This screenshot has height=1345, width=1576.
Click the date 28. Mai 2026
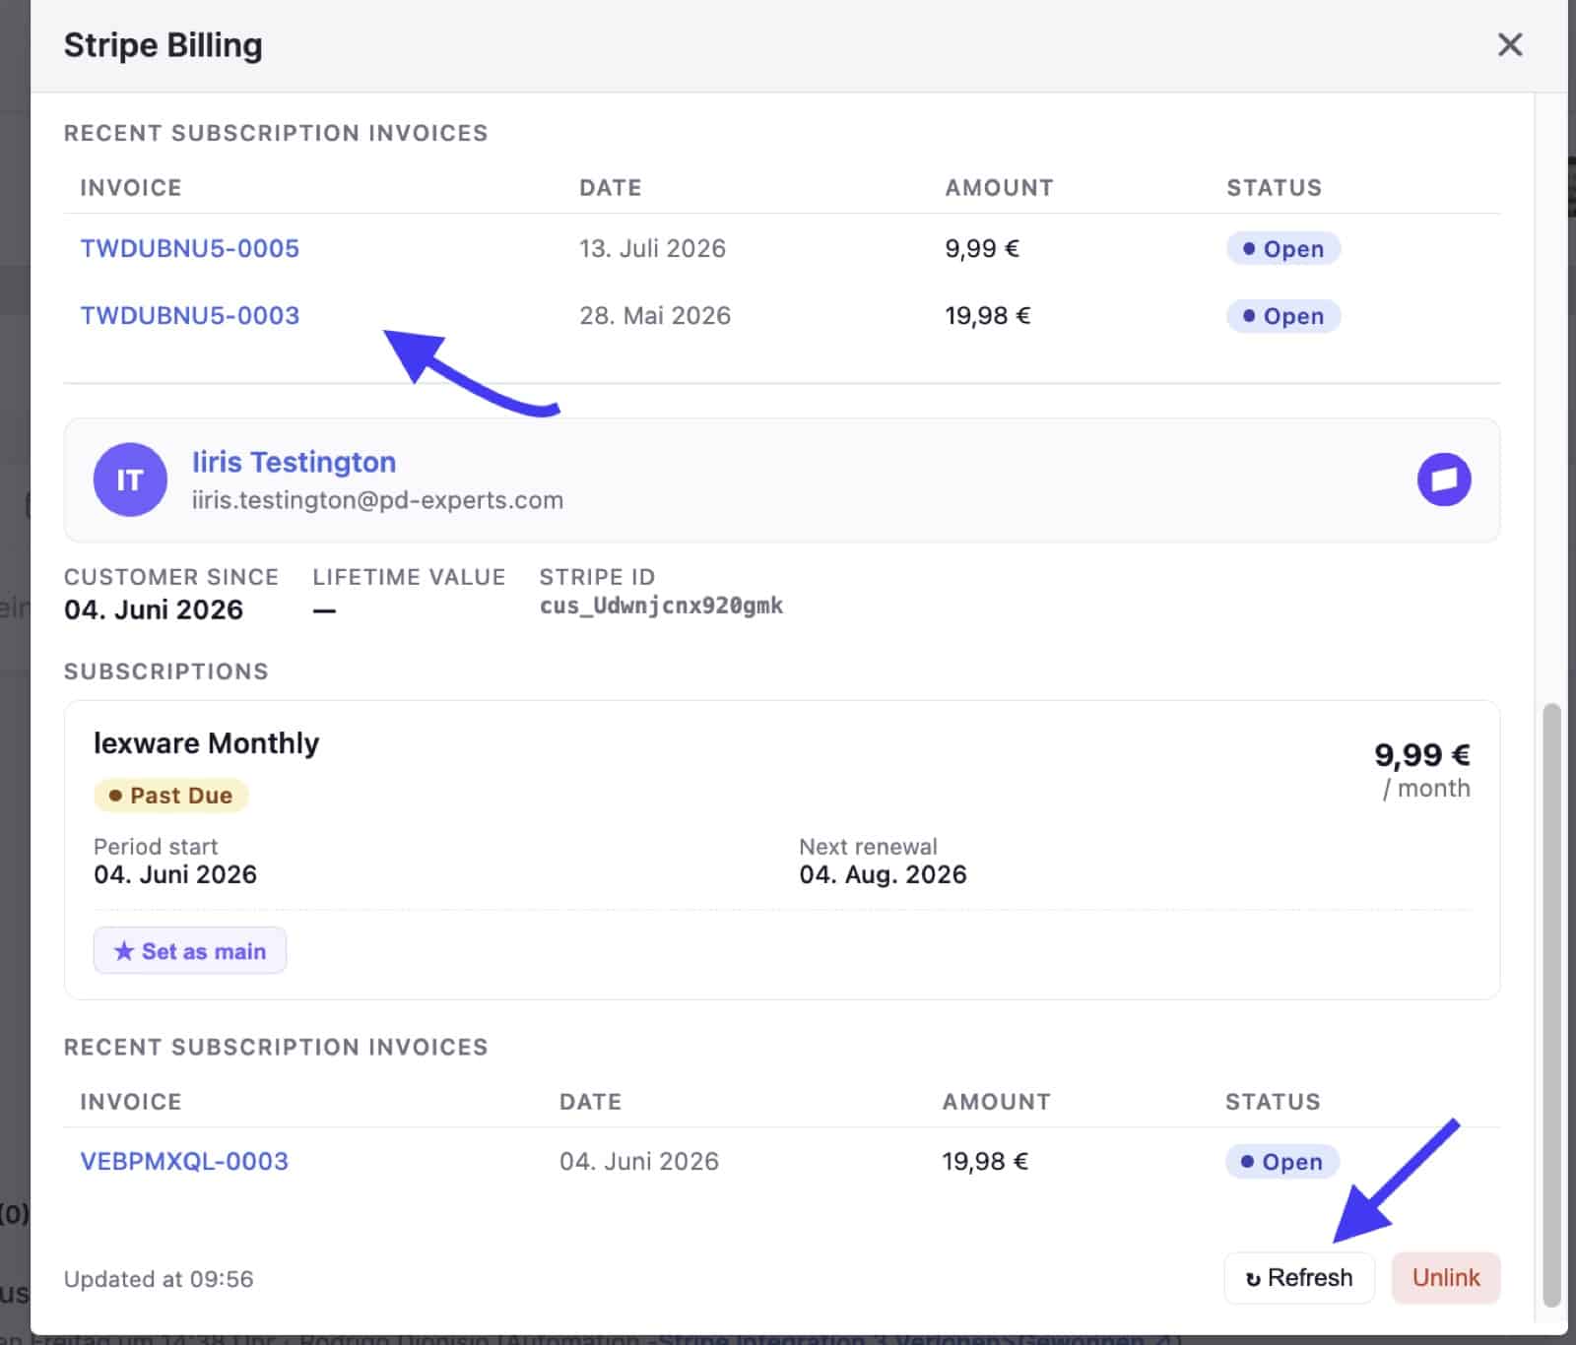655,315
